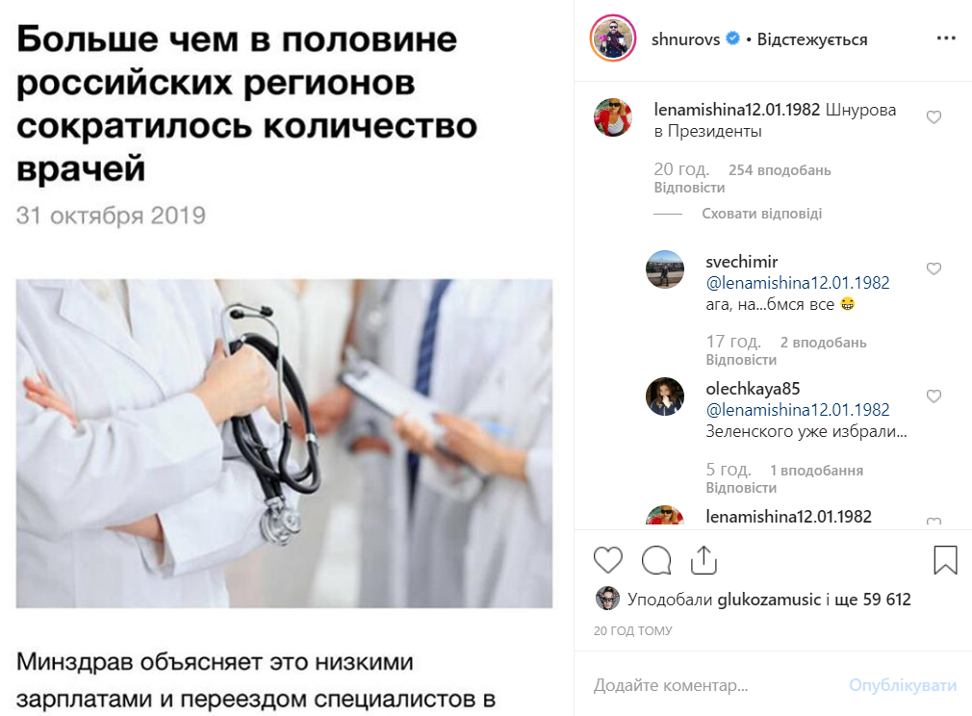The height and width of the screenshot is (716, 972).
Task: Open shnurovs profile picture story
Action: pyautogui.click(x=612, y=38)
